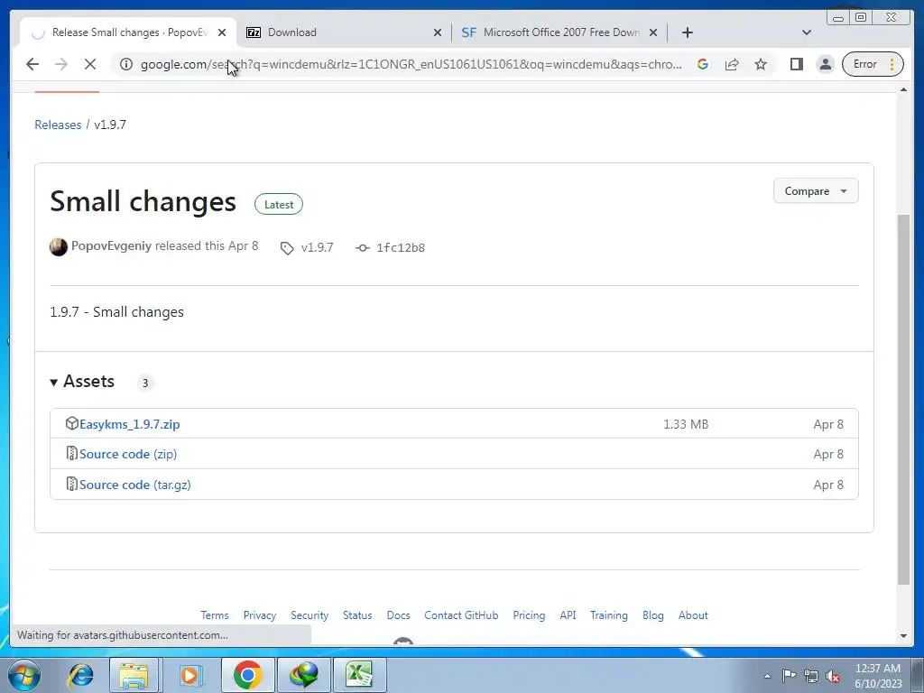Click the package icon next to Easykms_1.9.7.zip
The image size is (924, 693).
click(x=72, y=423)
